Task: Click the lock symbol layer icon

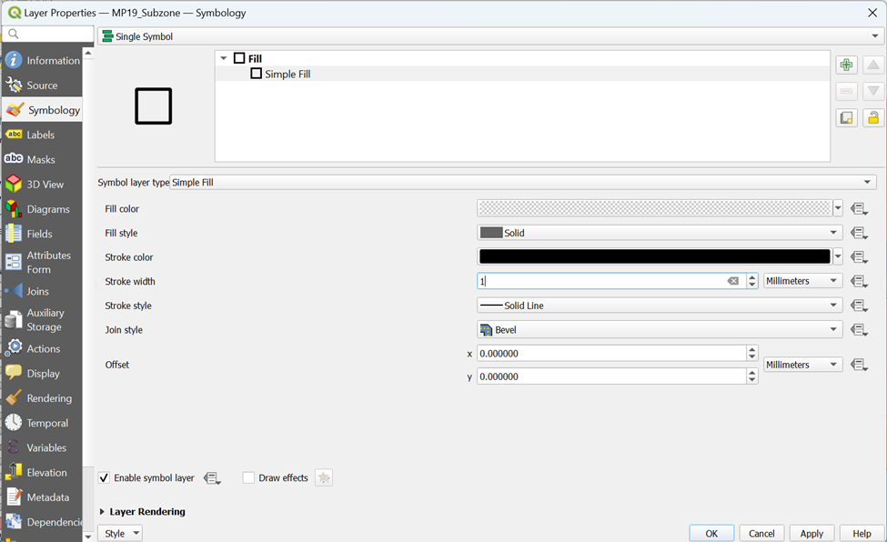Action: [873, 118]
